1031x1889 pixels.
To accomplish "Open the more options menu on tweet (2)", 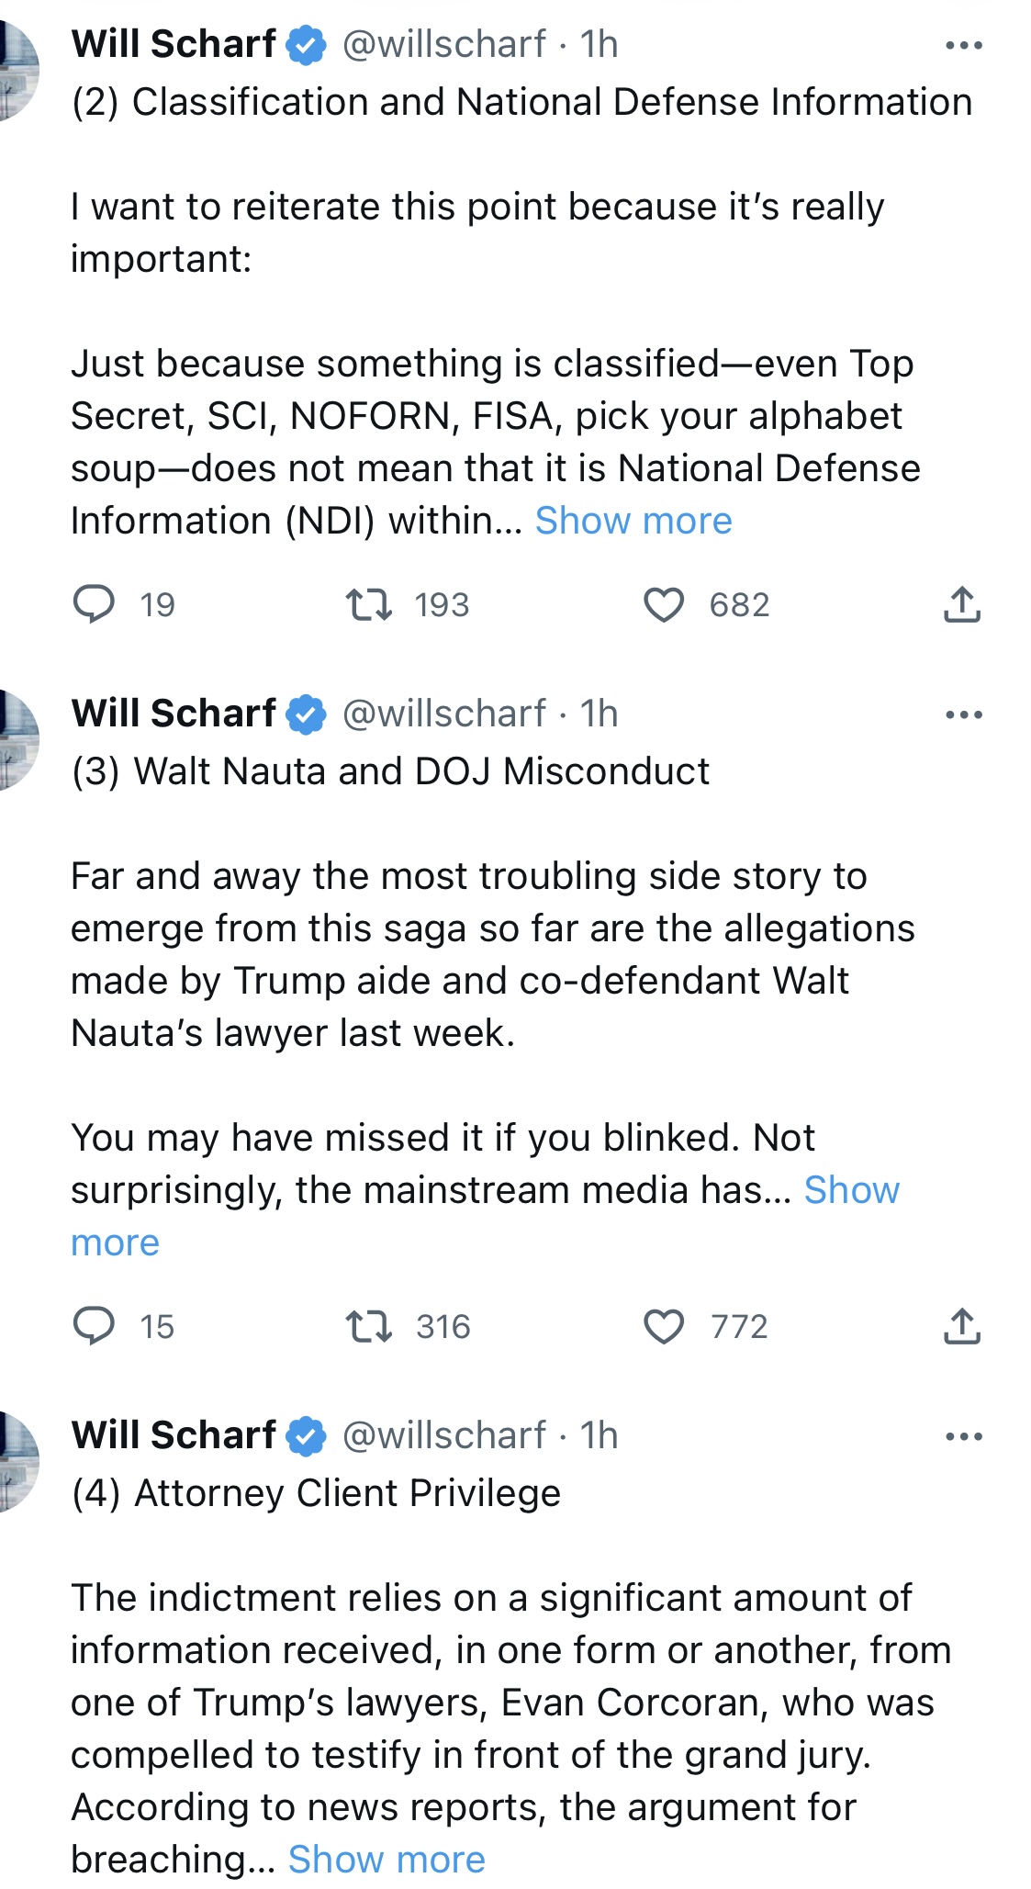I will coord(964,45).
